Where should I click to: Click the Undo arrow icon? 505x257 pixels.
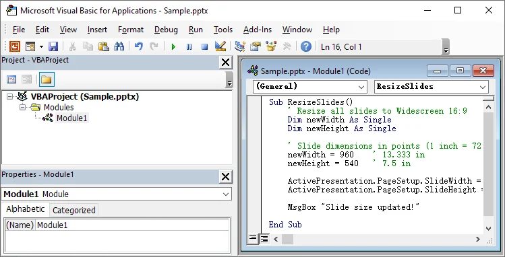pos(139,46)
